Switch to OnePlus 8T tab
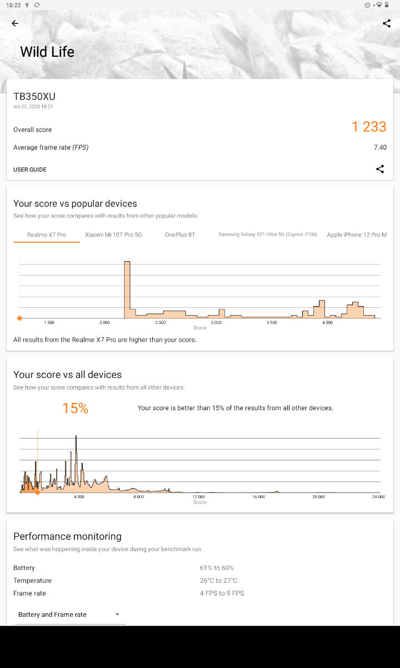The image size is (400, 668). click(180, 235)
